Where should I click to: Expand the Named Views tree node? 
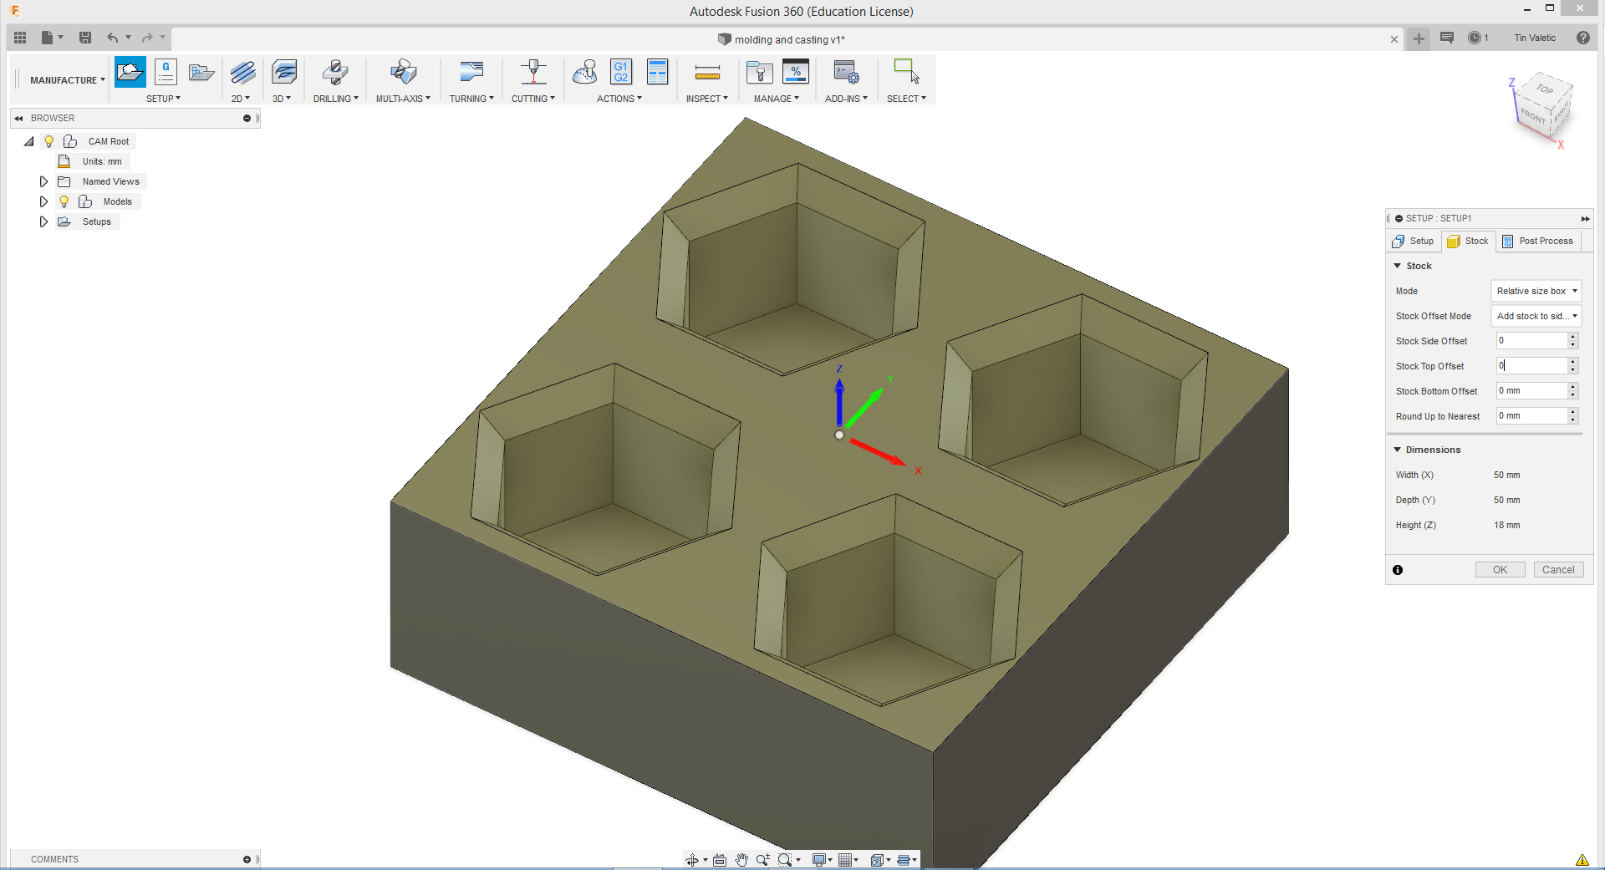click(43, 181)
